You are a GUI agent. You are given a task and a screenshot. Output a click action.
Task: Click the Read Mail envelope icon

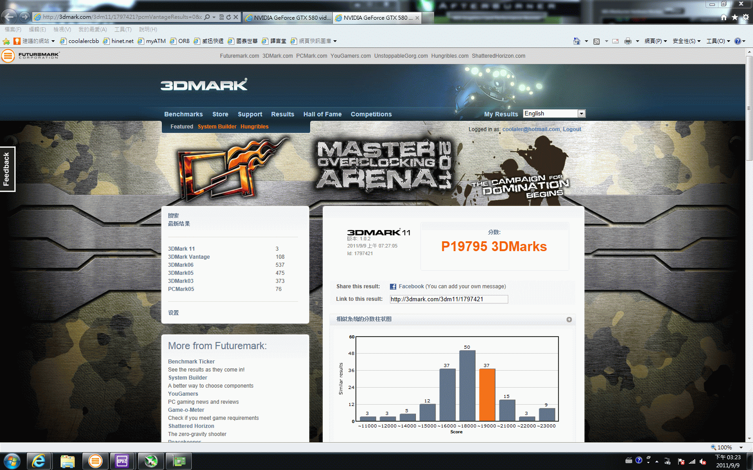pyautogui.click(x=615, y=41)
